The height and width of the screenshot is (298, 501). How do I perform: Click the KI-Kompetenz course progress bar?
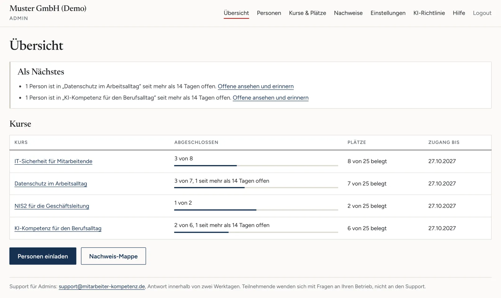pos(256,232)
